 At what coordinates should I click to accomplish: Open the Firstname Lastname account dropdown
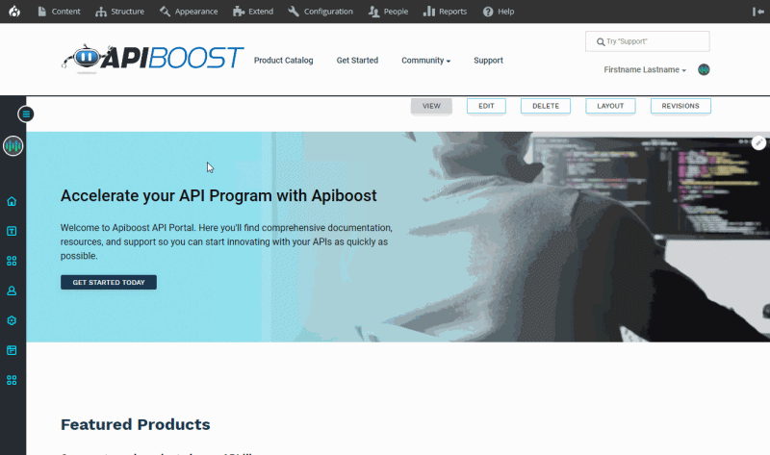tap(645, 69)
